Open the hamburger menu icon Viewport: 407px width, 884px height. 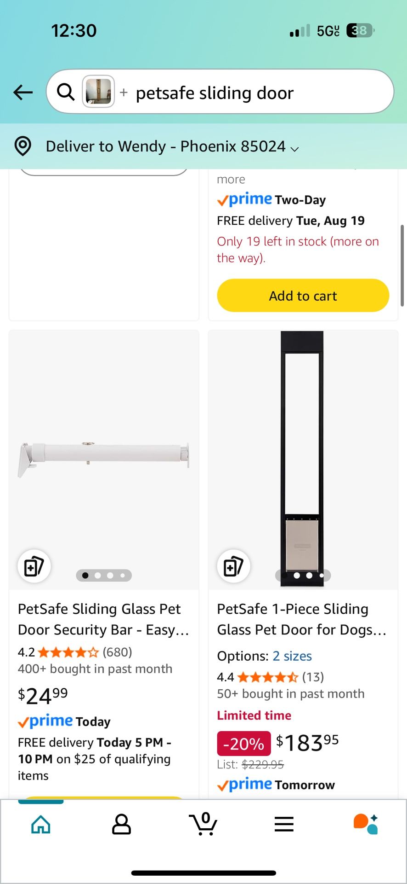tap(284, 824)
